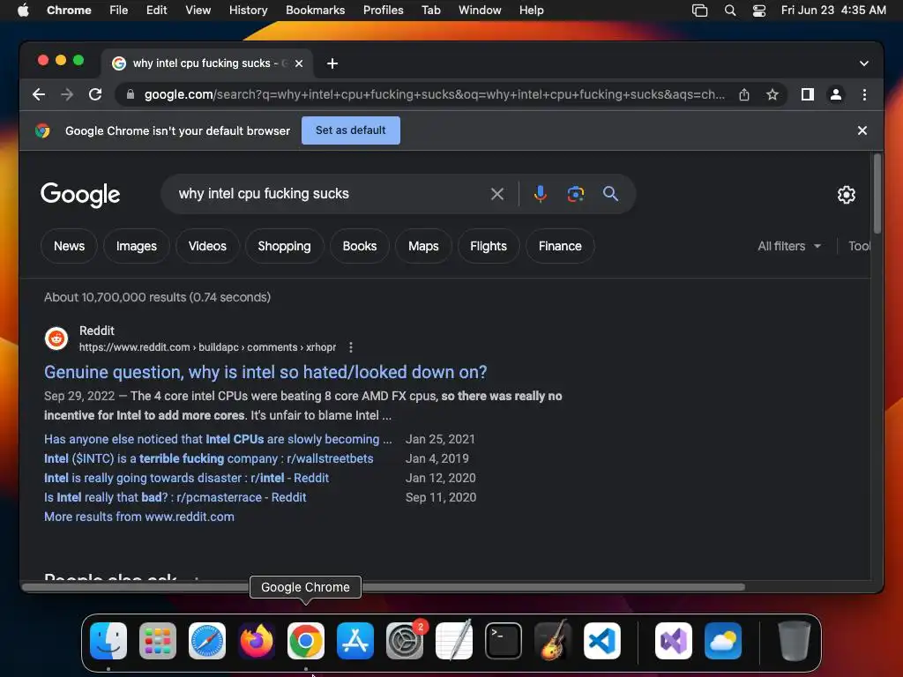The height and width of the screenshot is (677, 903).
Task: Click the address bar URL
Action: click(435, 94)
